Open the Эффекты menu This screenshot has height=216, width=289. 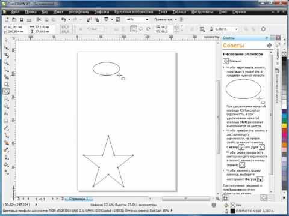pos(102,12)
